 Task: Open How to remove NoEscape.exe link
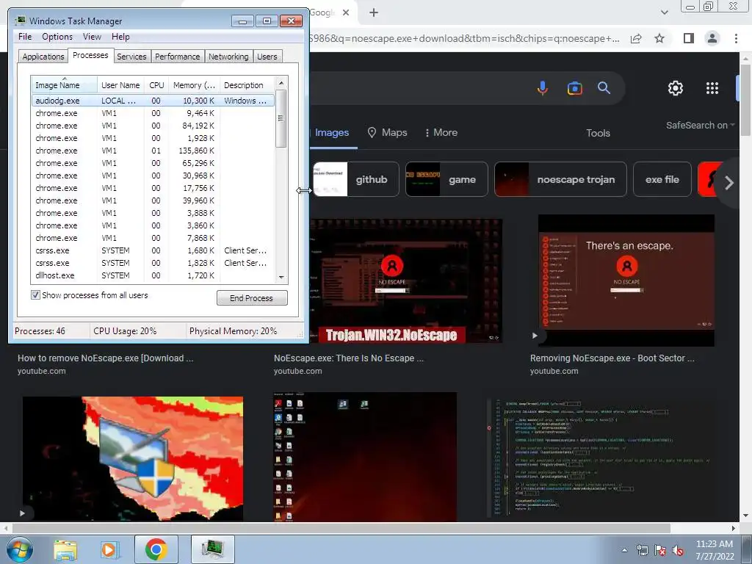pyautogui.click(x=106, y=358)
